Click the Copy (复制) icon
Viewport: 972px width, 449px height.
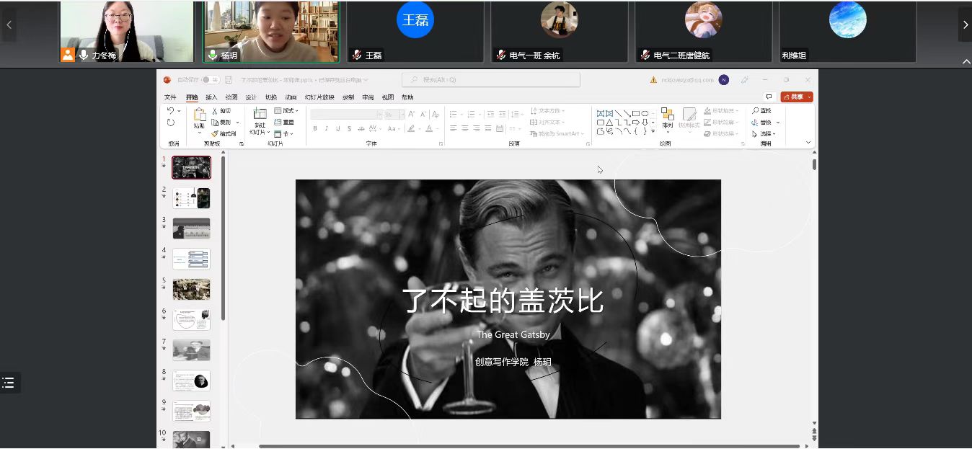tap(215, 123)
